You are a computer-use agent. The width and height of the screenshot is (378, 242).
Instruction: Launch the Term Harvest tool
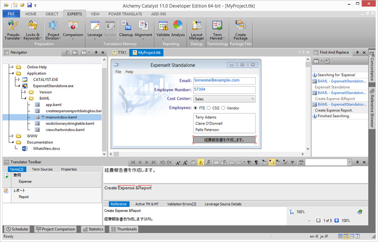tap(217, 30)
